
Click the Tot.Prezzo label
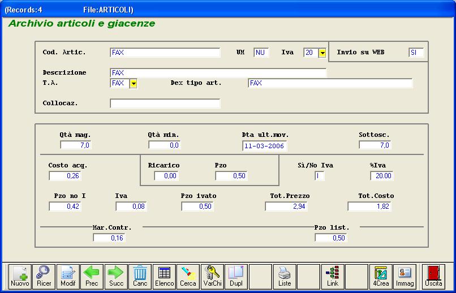pos(290,196)
